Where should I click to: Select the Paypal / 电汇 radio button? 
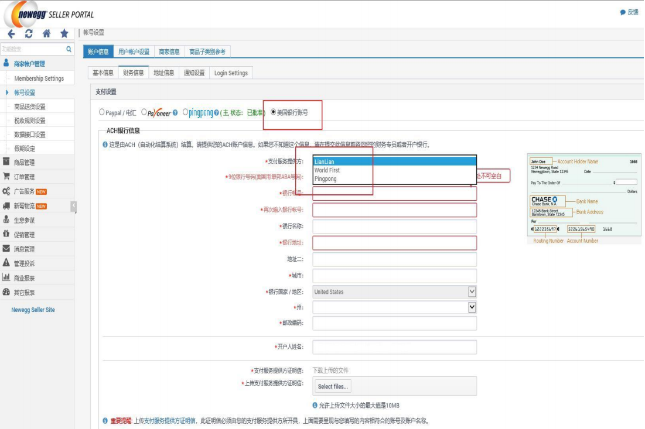pyautogui.click(x=101, y=112)
